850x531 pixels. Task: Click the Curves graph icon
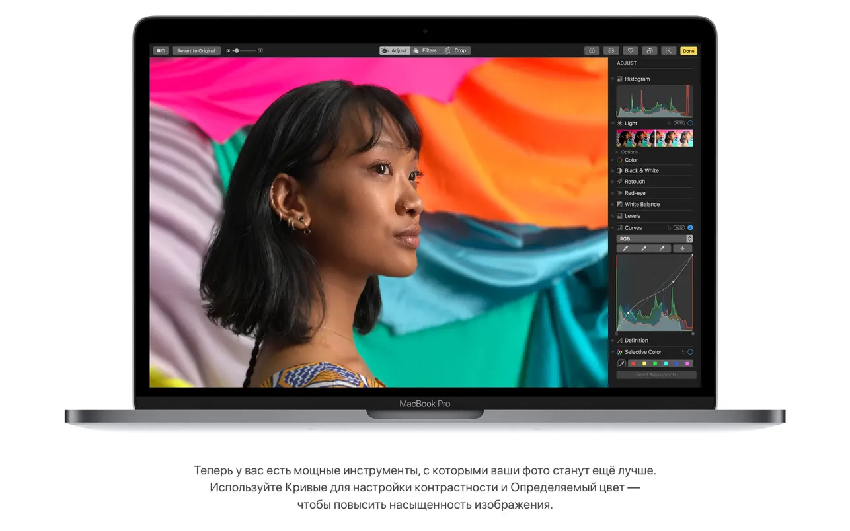pyautogui.click(x=619, y=228)
